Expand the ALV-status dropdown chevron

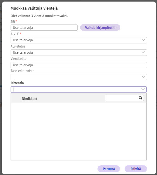(143, 52)
